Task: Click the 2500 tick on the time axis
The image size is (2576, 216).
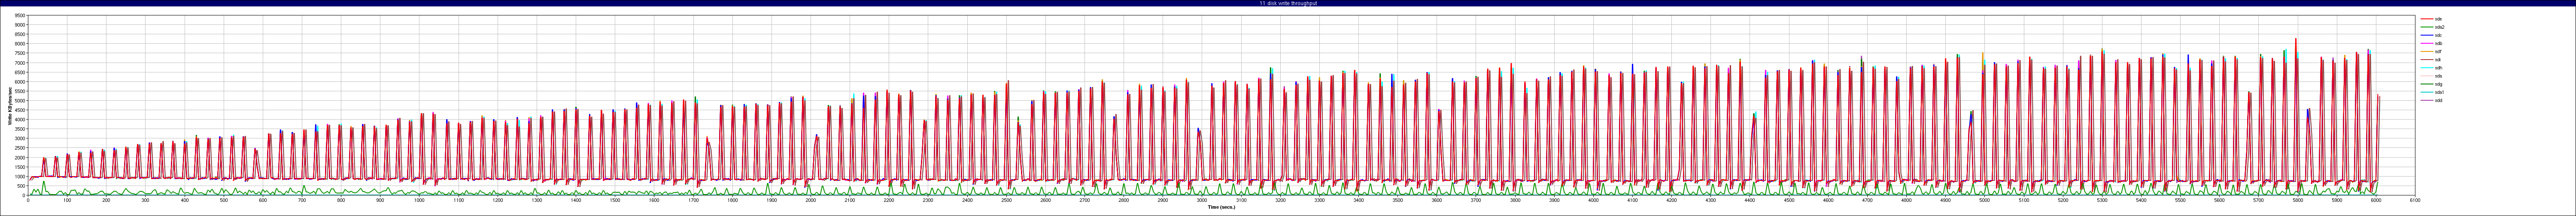Action: click(1006, 200)
